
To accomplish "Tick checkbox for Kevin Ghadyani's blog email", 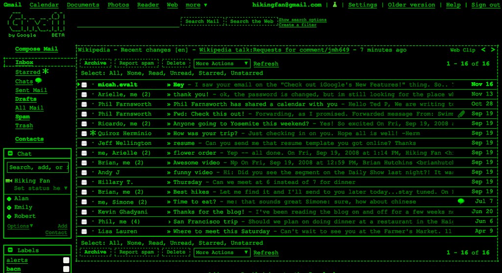I will tap(84, 212).
